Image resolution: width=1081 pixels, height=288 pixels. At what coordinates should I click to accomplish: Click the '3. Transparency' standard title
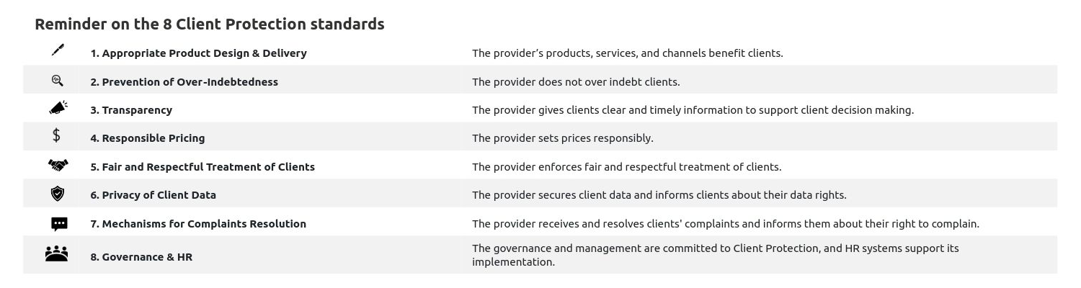coord(131,110)
